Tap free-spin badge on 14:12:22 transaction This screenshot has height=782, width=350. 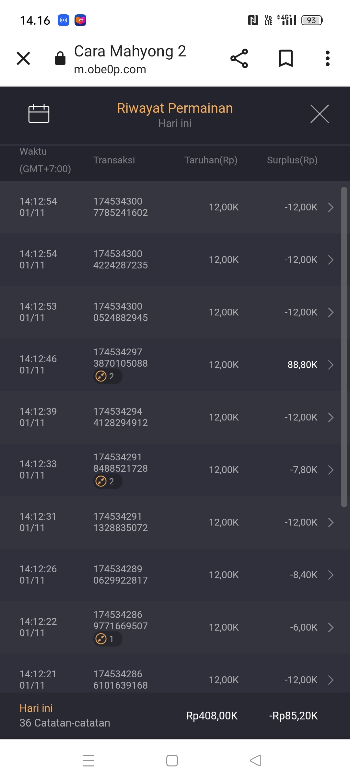(107, 639)
